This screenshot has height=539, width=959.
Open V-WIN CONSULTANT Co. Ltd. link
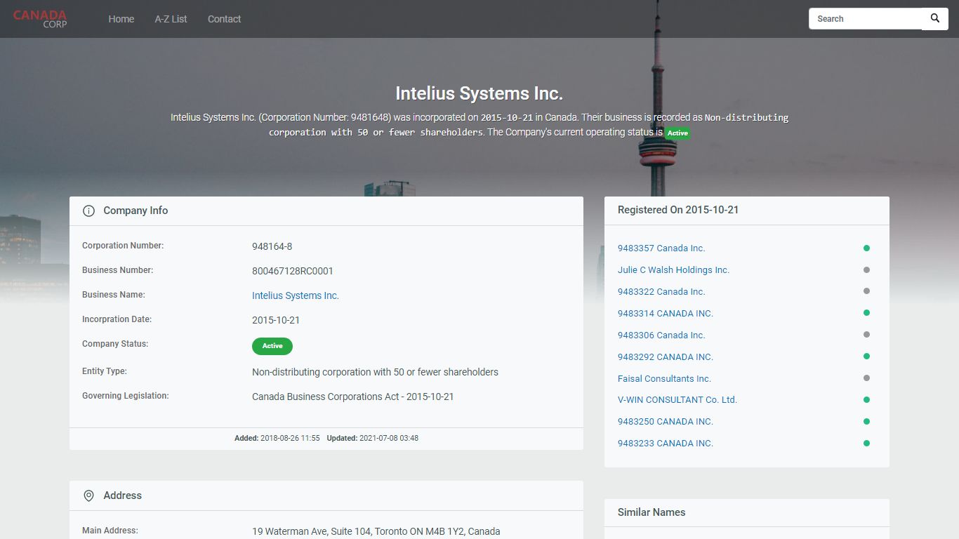point(677,399)
